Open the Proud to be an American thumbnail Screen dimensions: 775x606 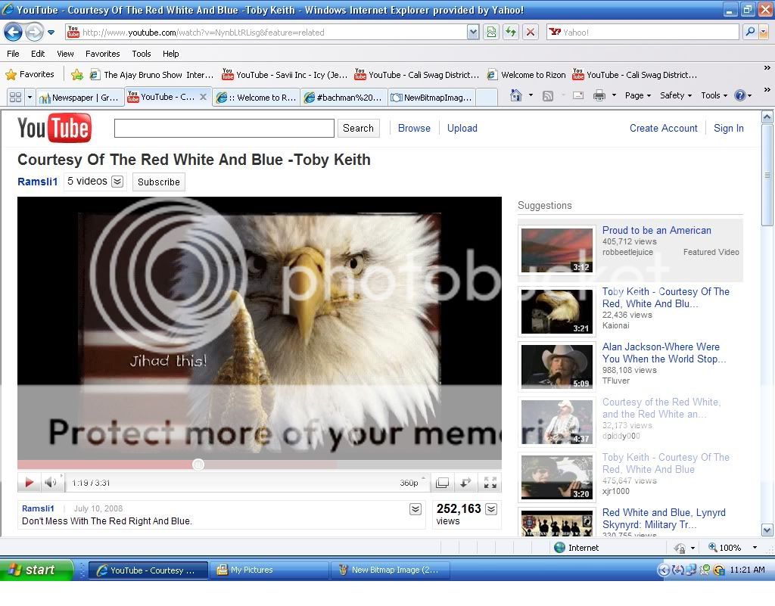click(x=556, y=250)
